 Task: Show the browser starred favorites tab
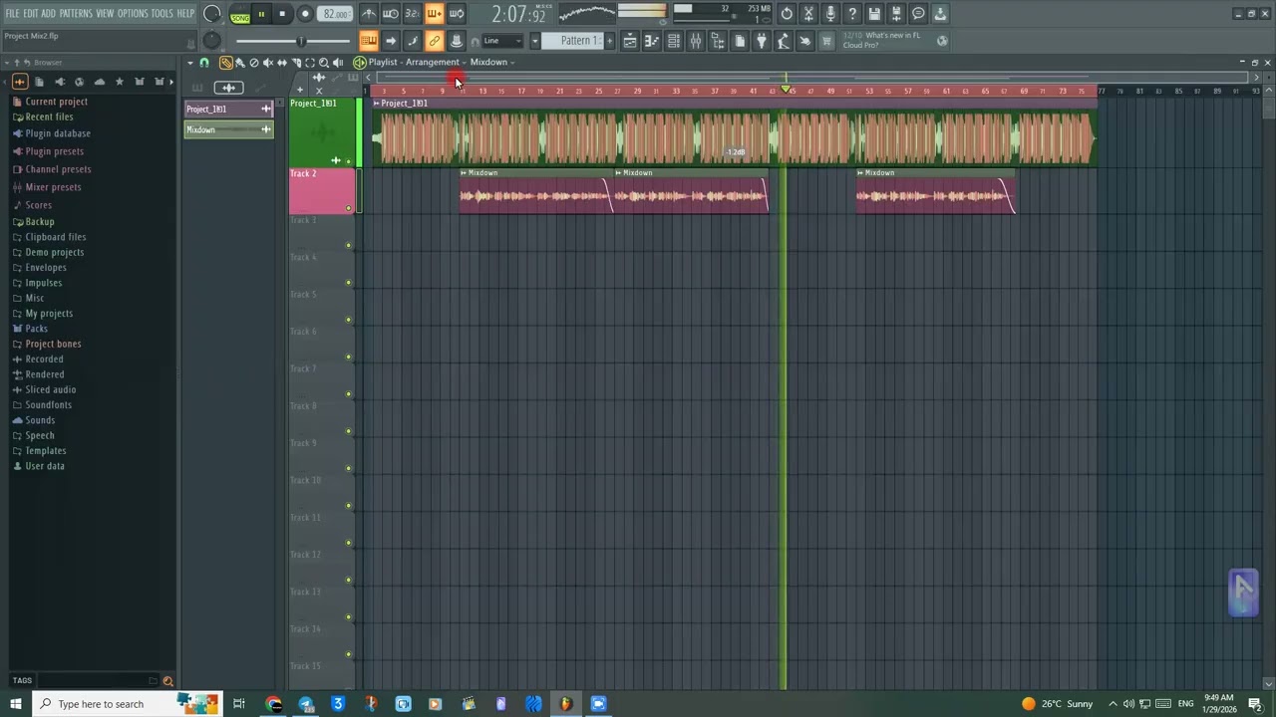click(120, 82)
